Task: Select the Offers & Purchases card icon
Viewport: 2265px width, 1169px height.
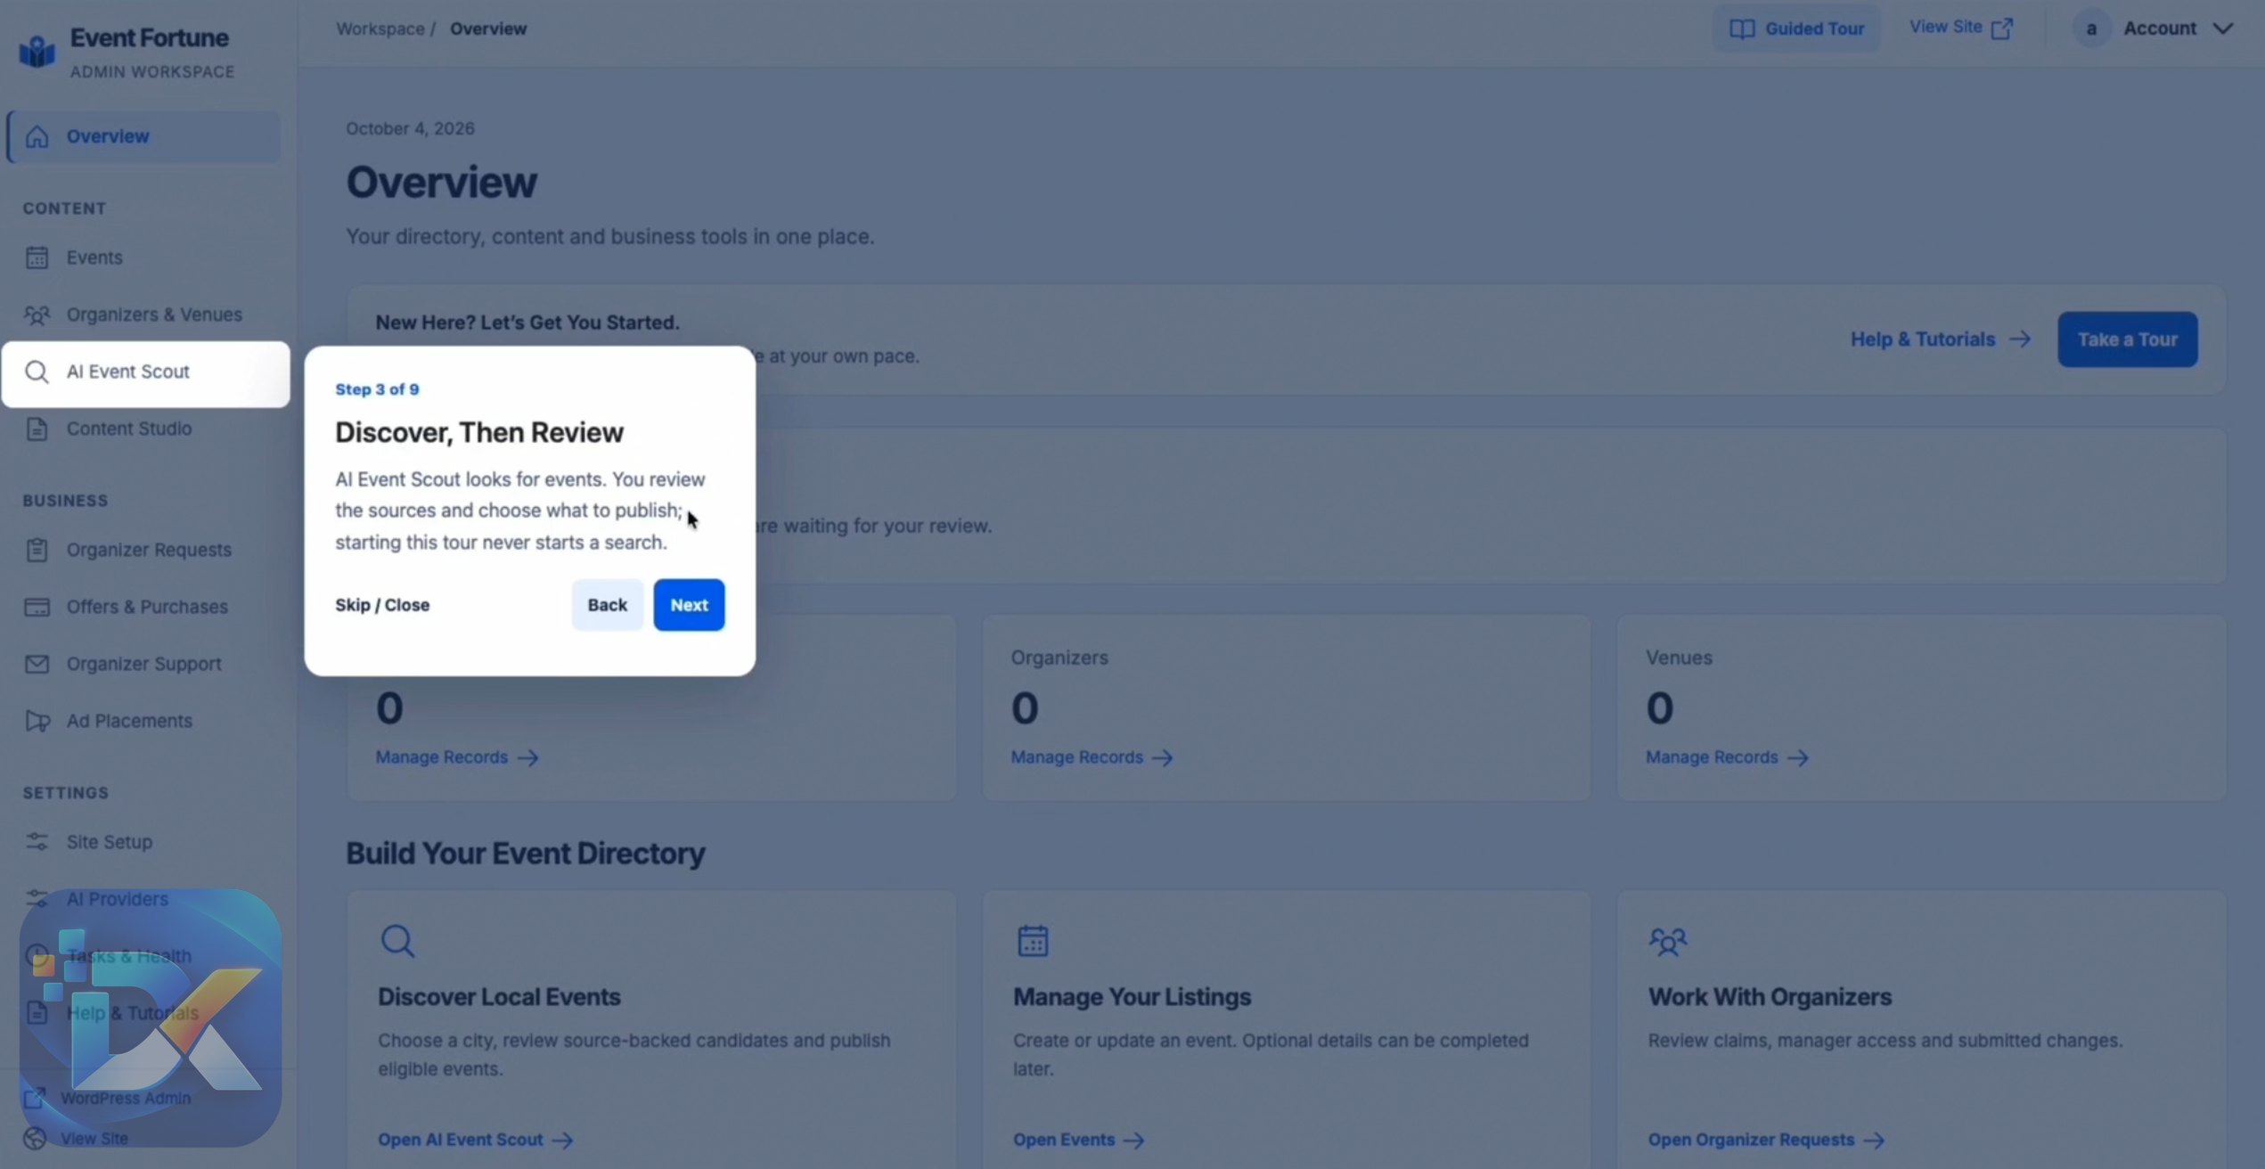Action: [37, 607]
